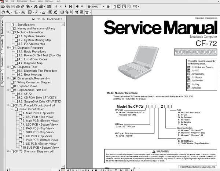Click the Save floppy disk icon
Image resolution: width=220 pixels, height=171 pixels.
pyautogui.click(x=13, y=7)
